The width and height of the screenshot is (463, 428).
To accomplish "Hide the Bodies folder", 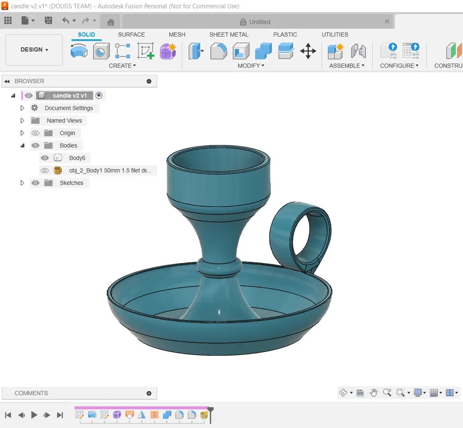I will [36, 145].
